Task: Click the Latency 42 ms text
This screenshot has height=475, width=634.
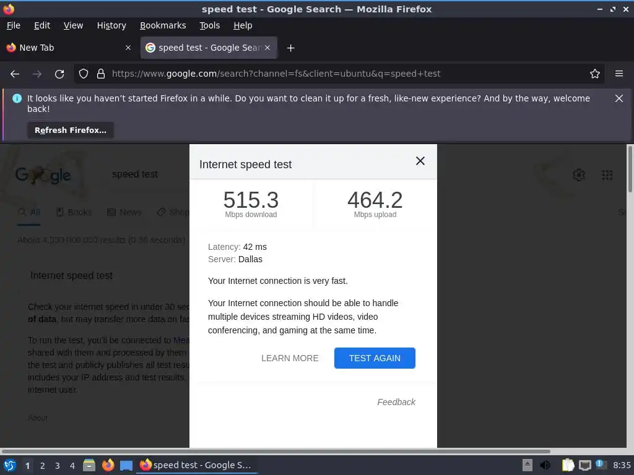Action: [x=237, y=247]
